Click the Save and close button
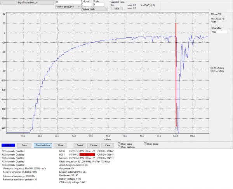Screen dimensions: 233x189 click(43, 145)
